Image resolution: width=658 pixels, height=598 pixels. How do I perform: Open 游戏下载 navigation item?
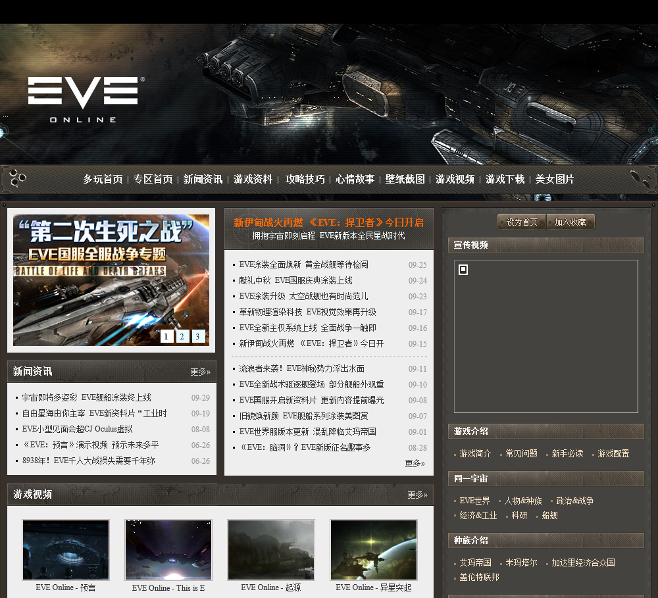505,179
